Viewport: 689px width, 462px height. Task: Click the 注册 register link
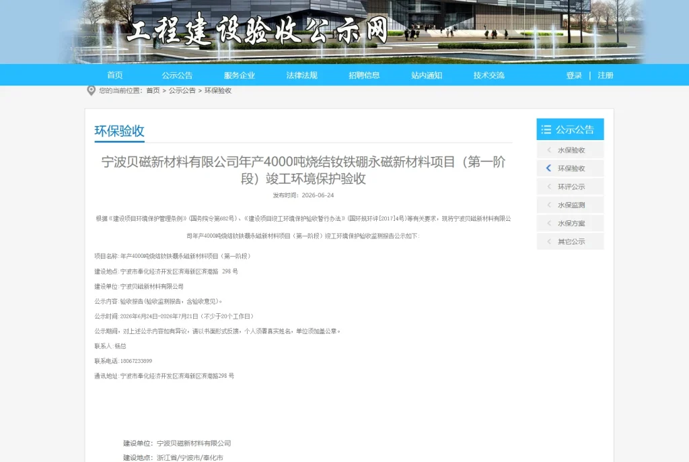[606, 75]
